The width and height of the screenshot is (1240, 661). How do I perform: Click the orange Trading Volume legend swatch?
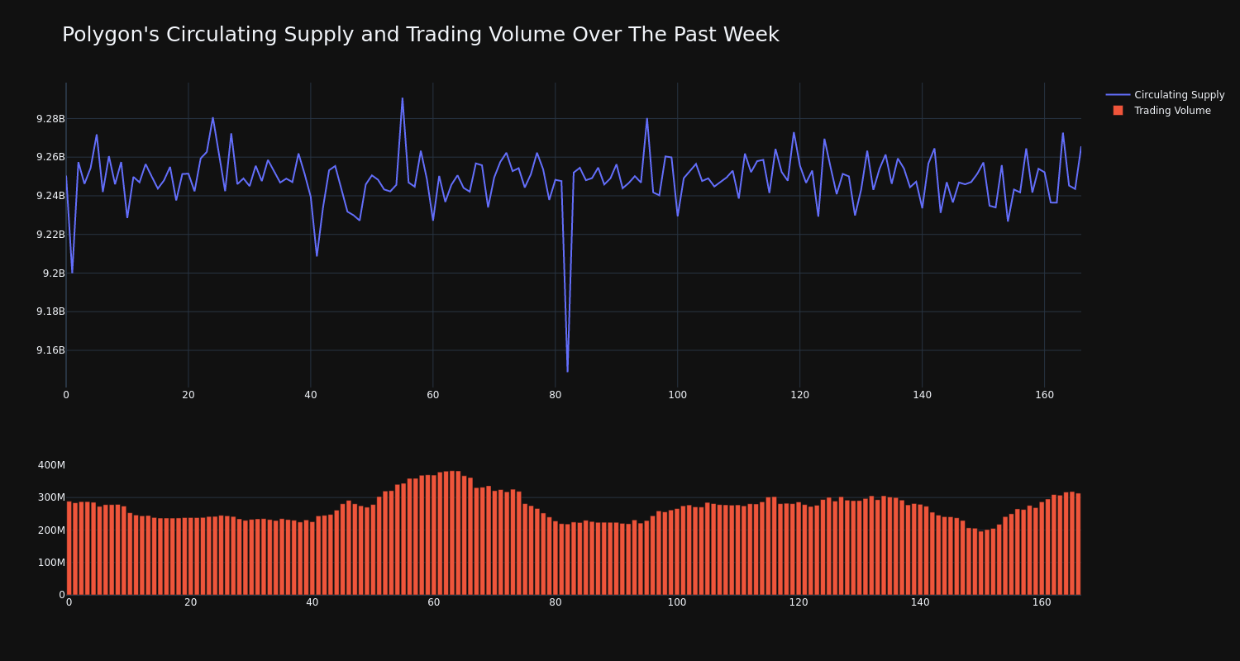[1118, 111]
